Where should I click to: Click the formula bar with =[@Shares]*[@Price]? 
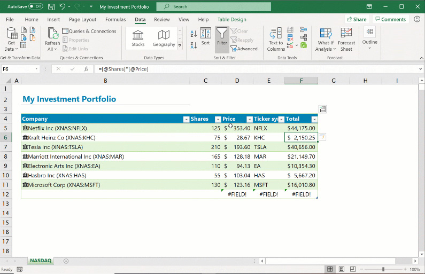tap(255, 69)
